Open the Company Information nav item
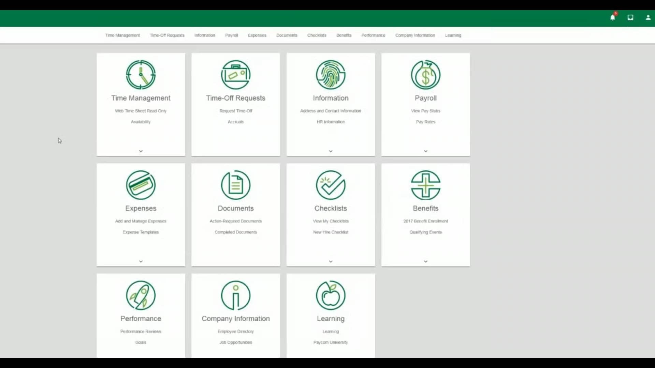Viewport: 655px width, 368px height. point(415,35)
